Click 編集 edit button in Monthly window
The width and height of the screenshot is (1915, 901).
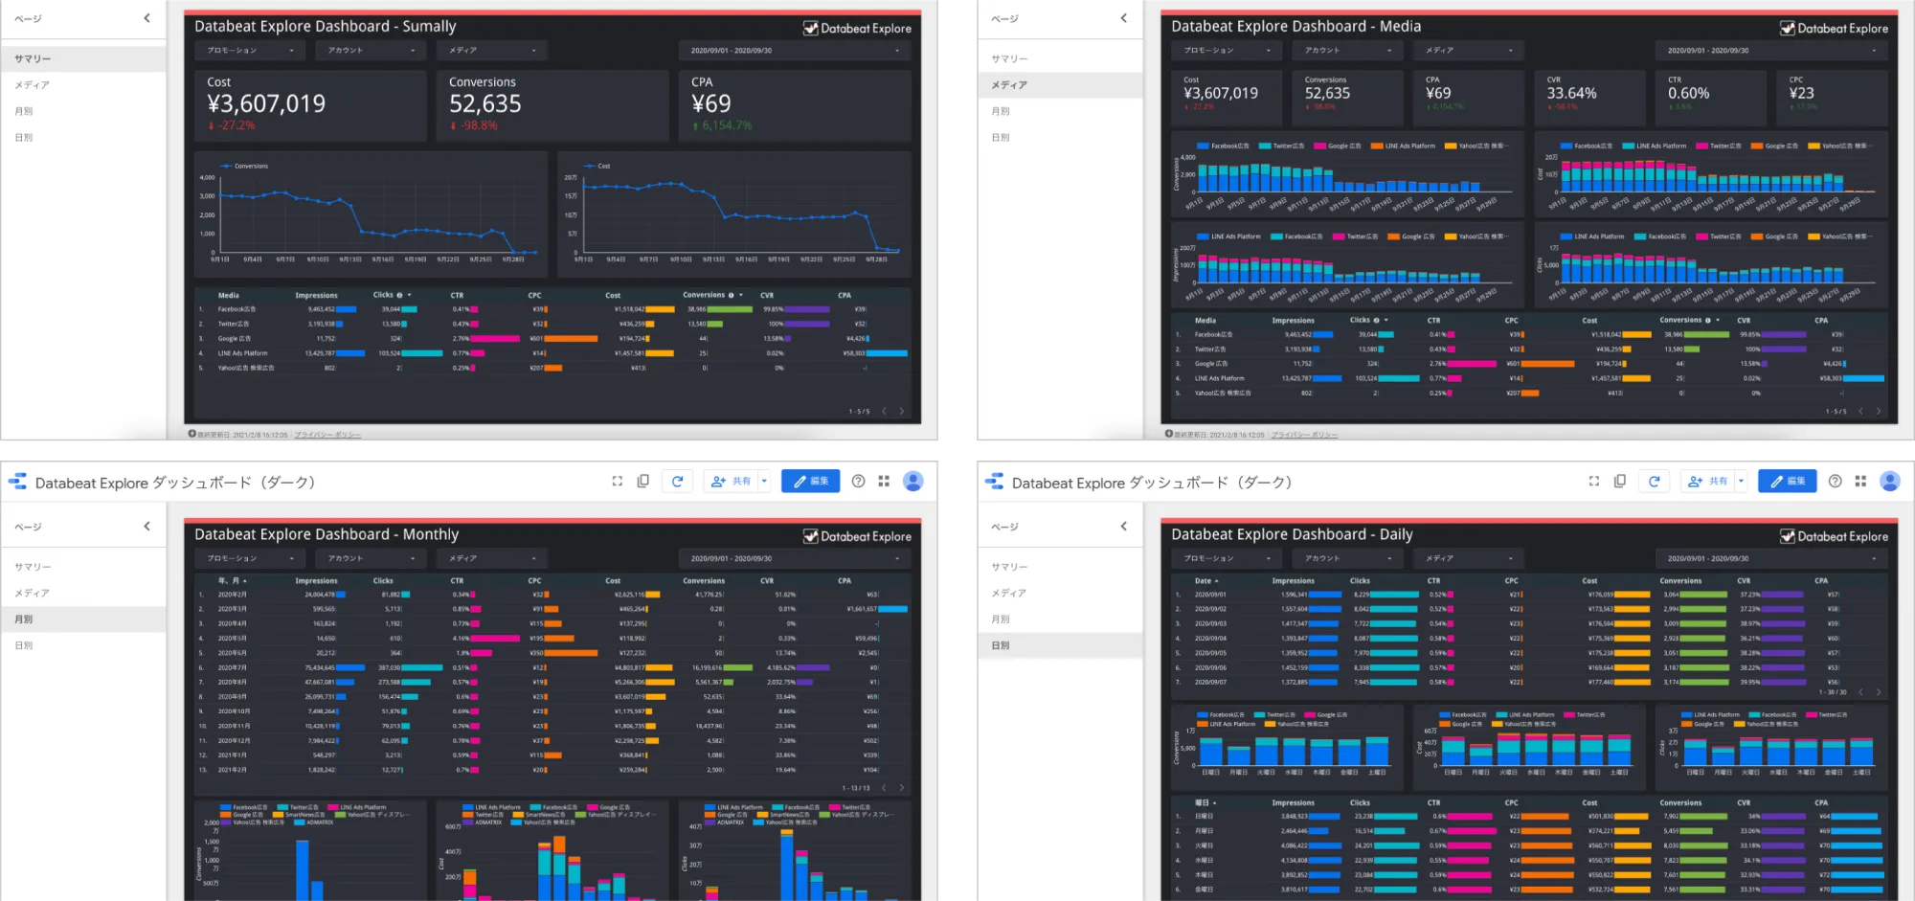point(810,482)
